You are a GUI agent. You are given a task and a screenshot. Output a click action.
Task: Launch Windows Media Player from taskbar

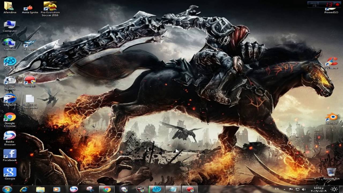click(x=57, y=189)
